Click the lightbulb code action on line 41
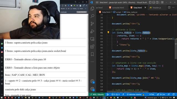 point(108,32)
